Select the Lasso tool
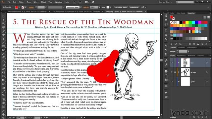 click(3, 27)
